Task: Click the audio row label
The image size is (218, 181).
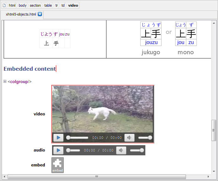Action: (39, 150)
